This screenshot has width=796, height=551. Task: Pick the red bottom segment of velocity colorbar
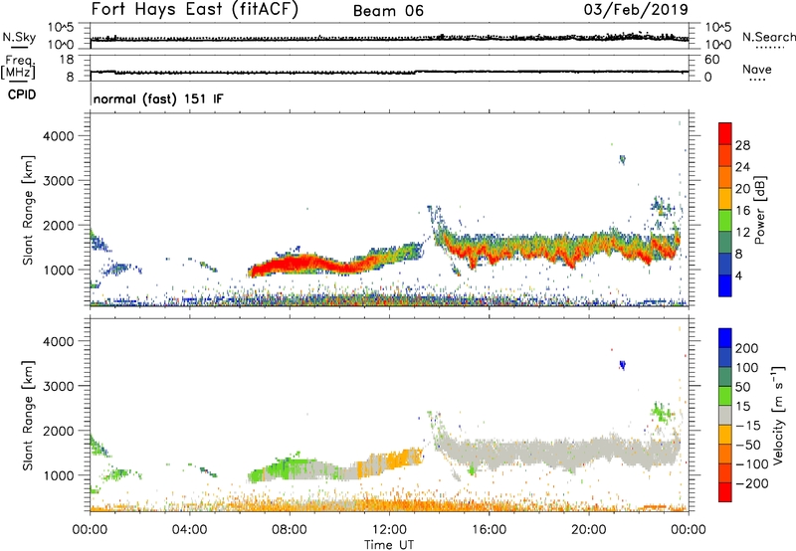[x=725, y=492]
